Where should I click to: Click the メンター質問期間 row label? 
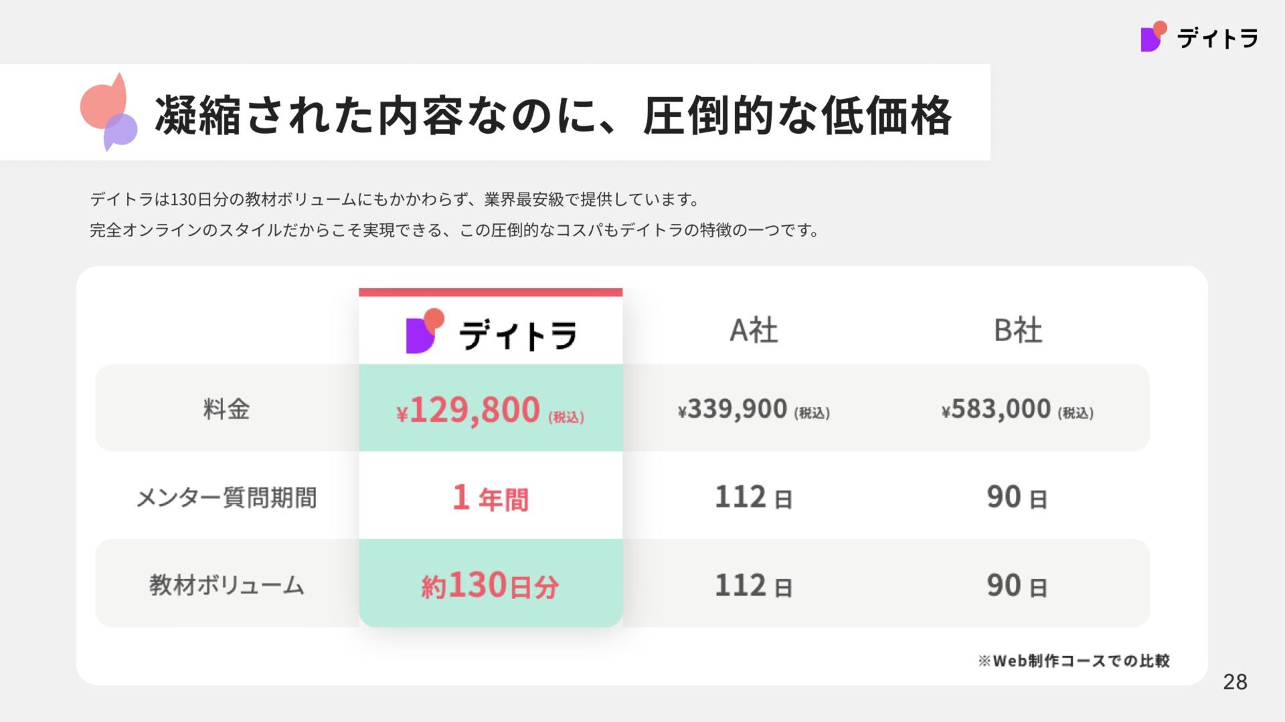click(x=226, y=497)
